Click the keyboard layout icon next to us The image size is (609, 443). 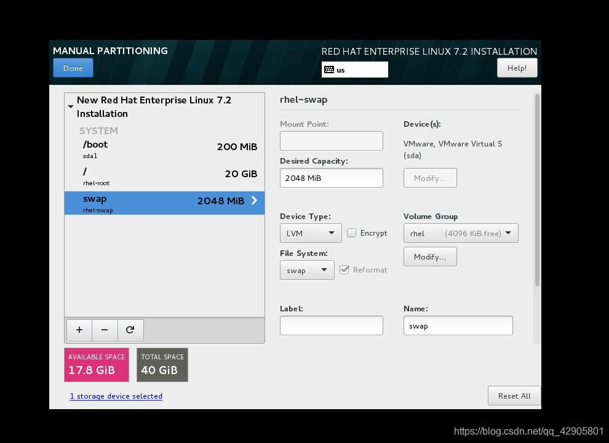(329, 70)
